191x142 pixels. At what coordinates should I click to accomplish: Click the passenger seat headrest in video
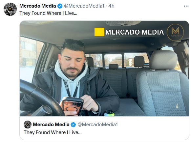[163, 60]
